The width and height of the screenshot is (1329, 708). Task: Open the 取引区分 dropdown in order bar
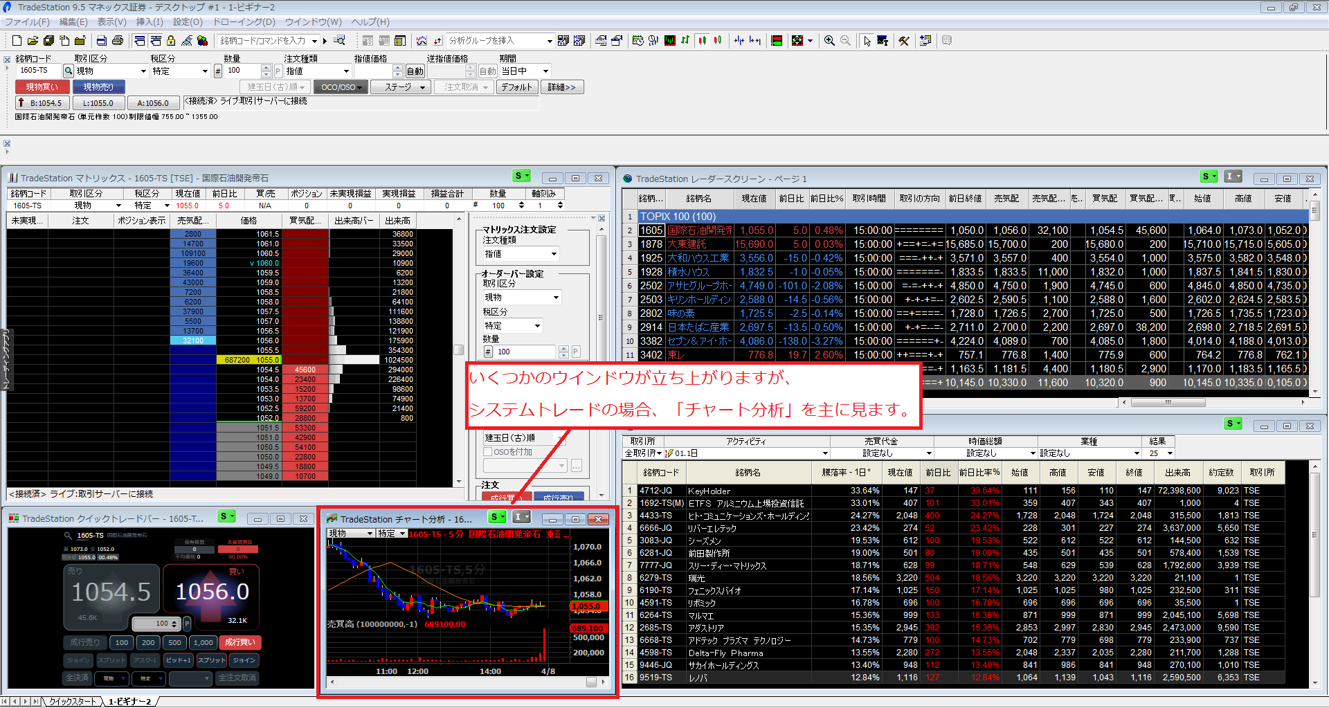(111, 71)
